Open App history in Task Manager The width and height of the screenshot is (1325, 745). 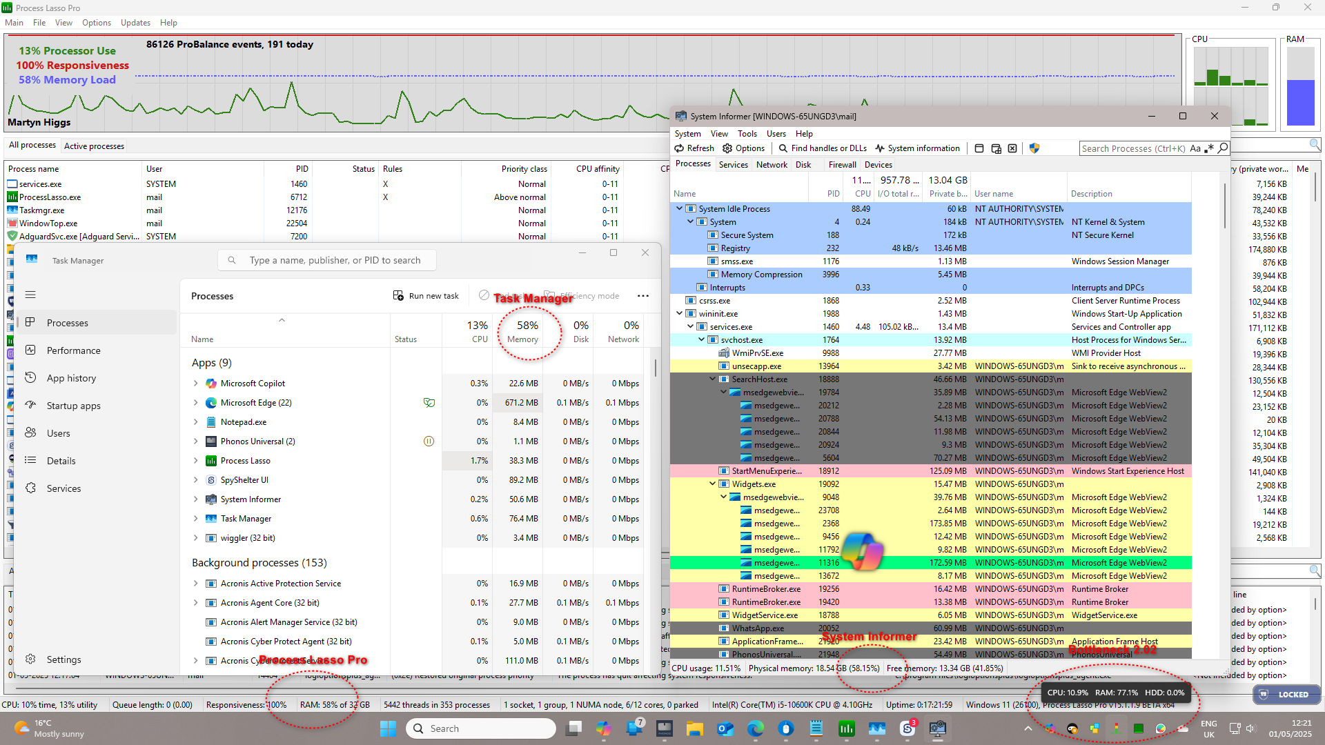[x=97, y=378]
